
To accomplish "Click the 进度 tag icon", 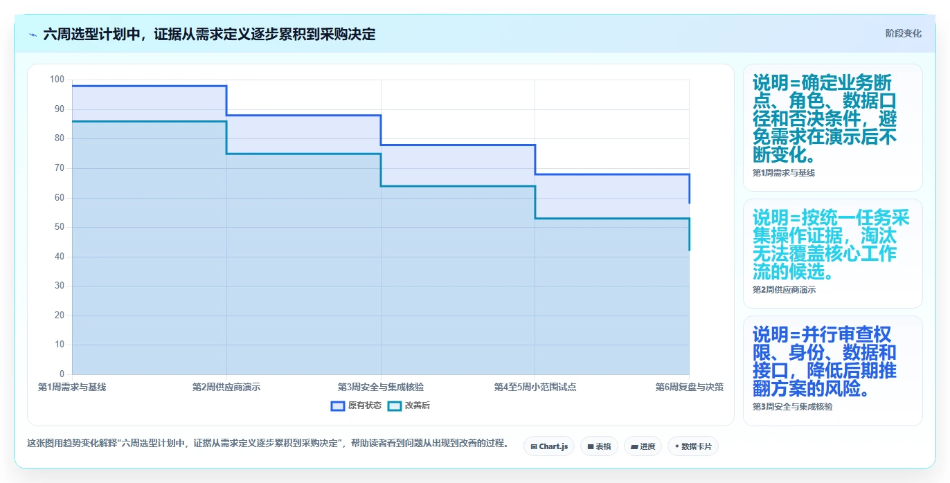I will (x=634, y=447).
